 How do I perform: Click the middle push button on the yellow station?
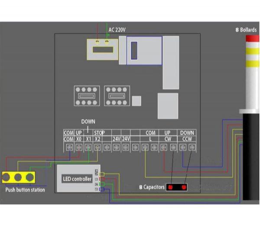[x=18, y=177]
